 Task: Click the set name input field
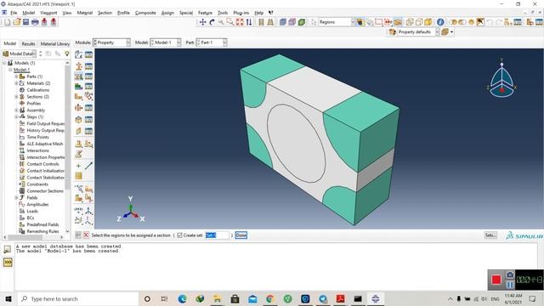pos(217,235)
